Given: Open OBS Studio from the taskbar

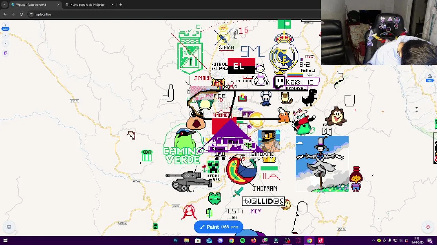Looking at the screenshot, I should [287, 241].
